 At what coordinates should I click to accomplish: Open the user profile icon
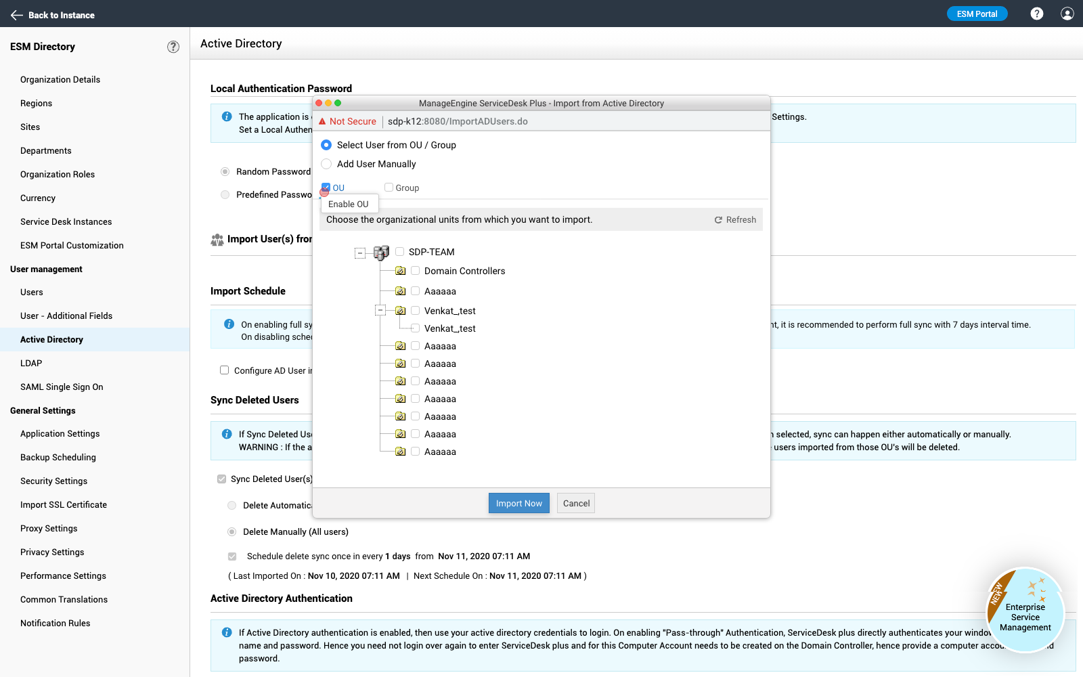tap(1067, 14)
